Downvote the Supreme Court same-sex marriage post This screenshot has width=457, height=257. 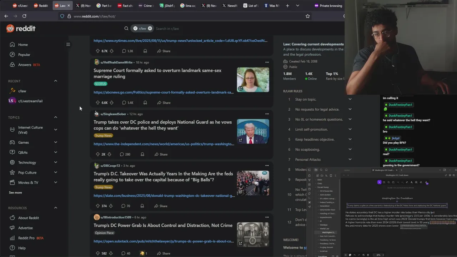111,102
